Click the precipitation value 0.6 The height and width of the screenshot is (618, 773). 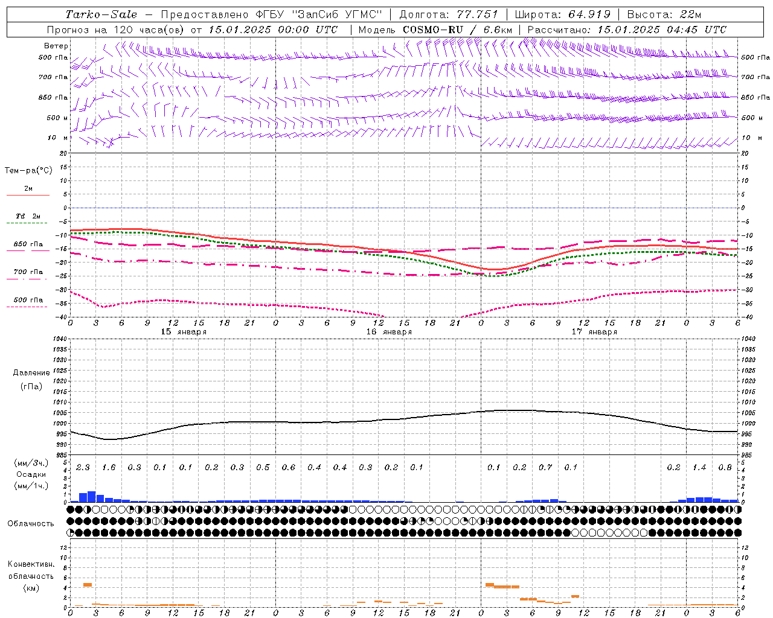point(289,467)
